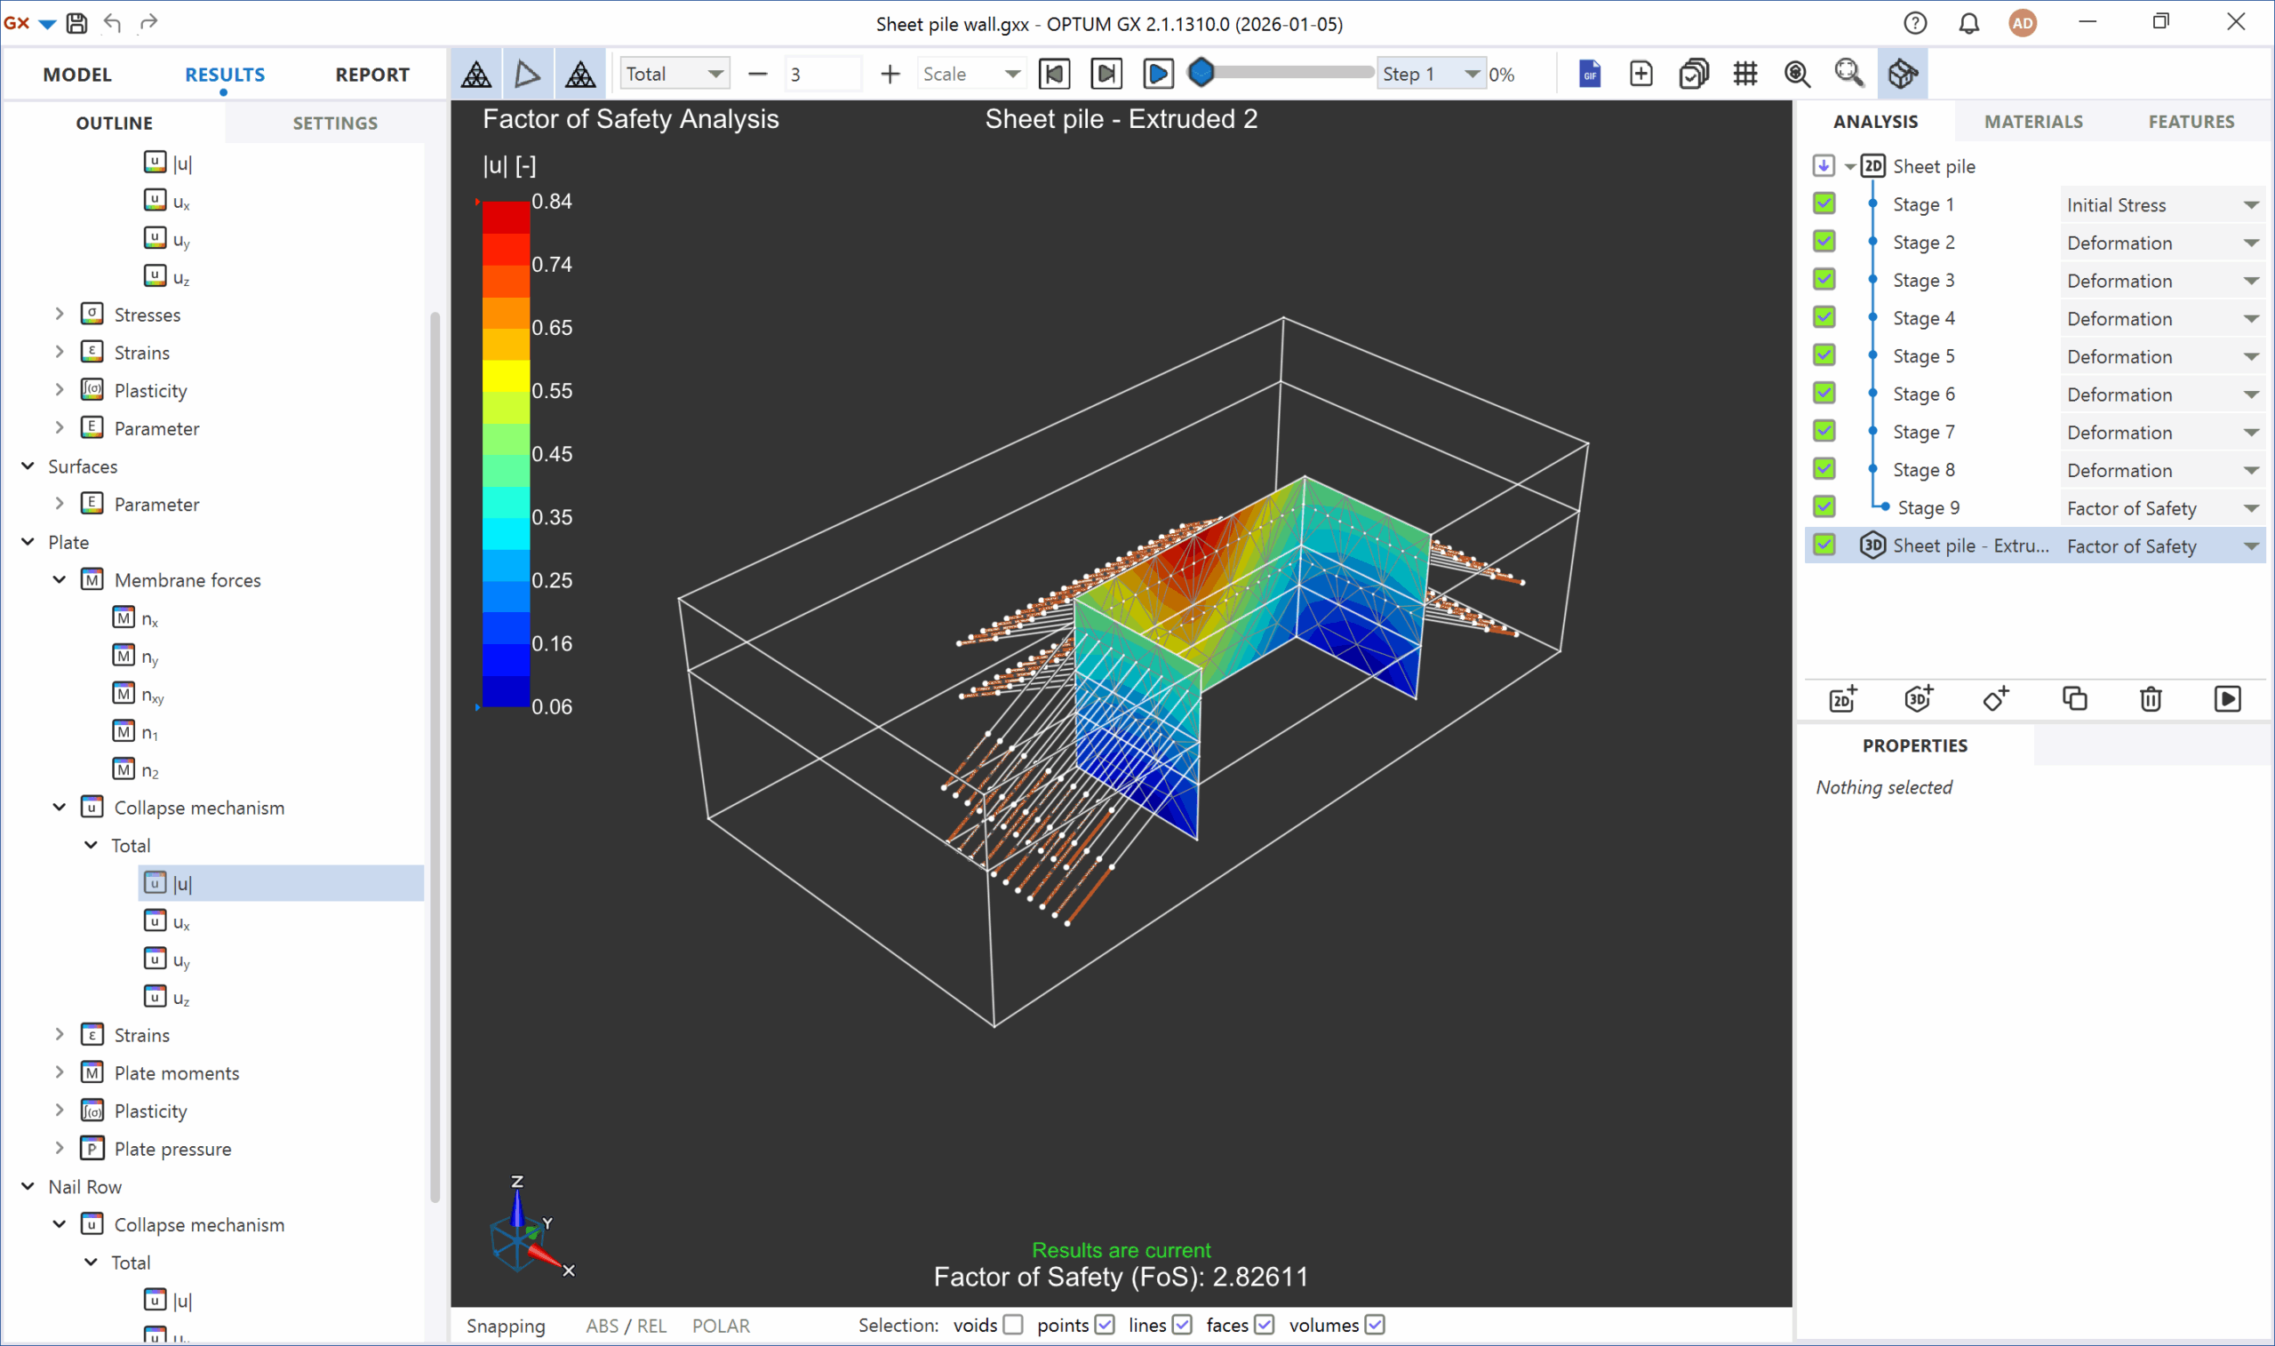Toggle the mesh grid display
The height and width of the screenshot is (1346, 2275).
click(1746, 74)
